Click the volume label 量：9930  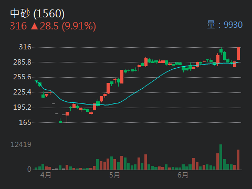tap(225, 25)
